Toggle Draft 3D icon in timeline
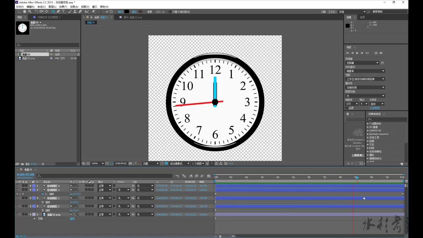This screenshot has height=238, width=423. (x=184, y=176)
